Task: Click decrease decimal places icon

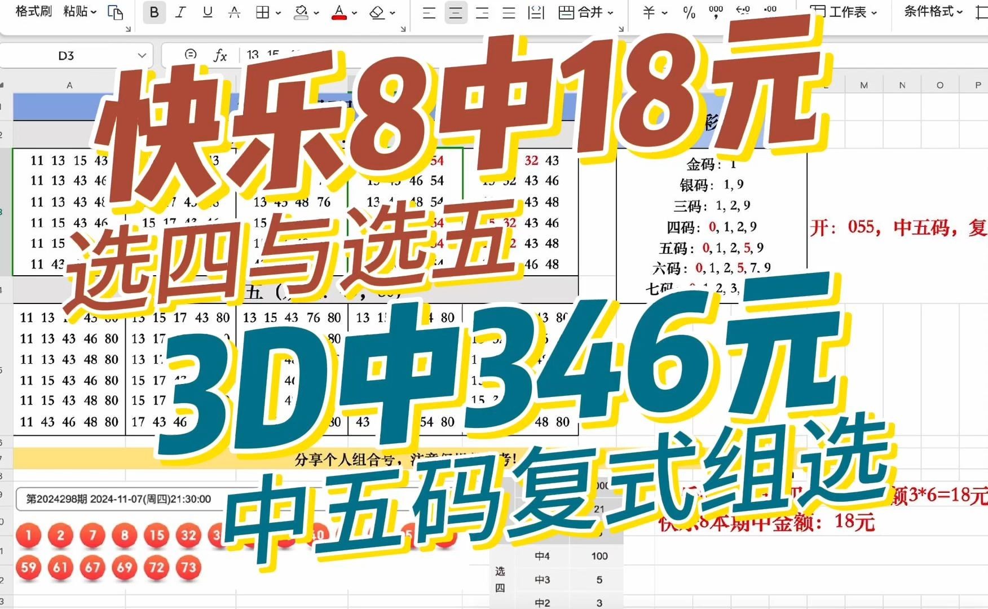Action: (770, 11)
